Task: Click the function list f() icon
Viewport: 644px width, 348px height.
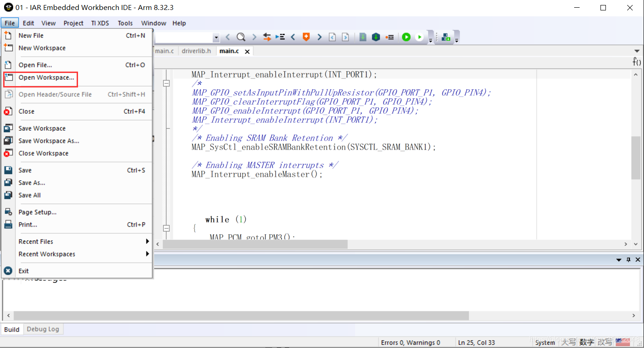Action: 637,61
